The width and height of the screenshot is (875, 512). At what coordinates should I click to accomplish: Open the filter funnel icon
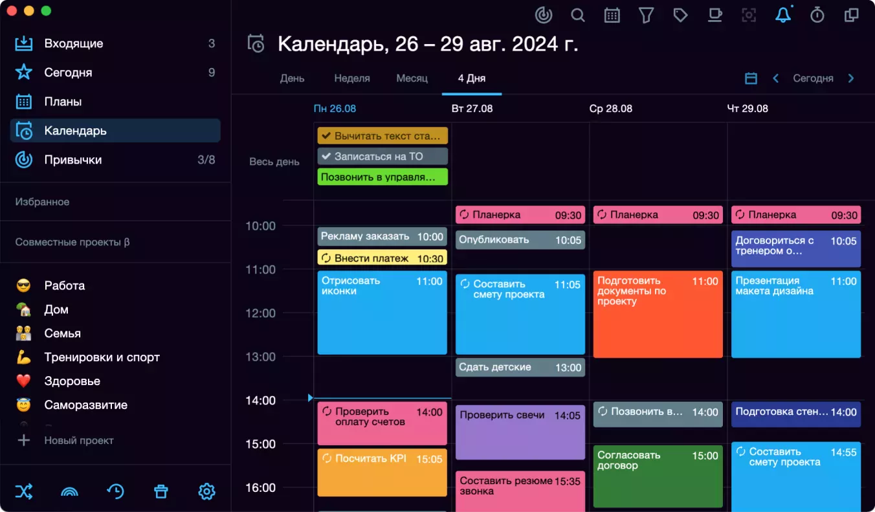[x=646, y=15]
